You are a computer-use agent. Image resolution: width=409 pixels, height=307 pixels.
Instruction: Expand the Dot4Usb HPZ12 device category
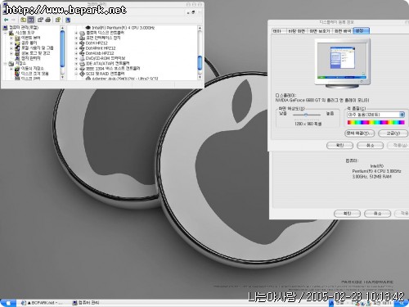pyautogui.click(x=76, y=53)
